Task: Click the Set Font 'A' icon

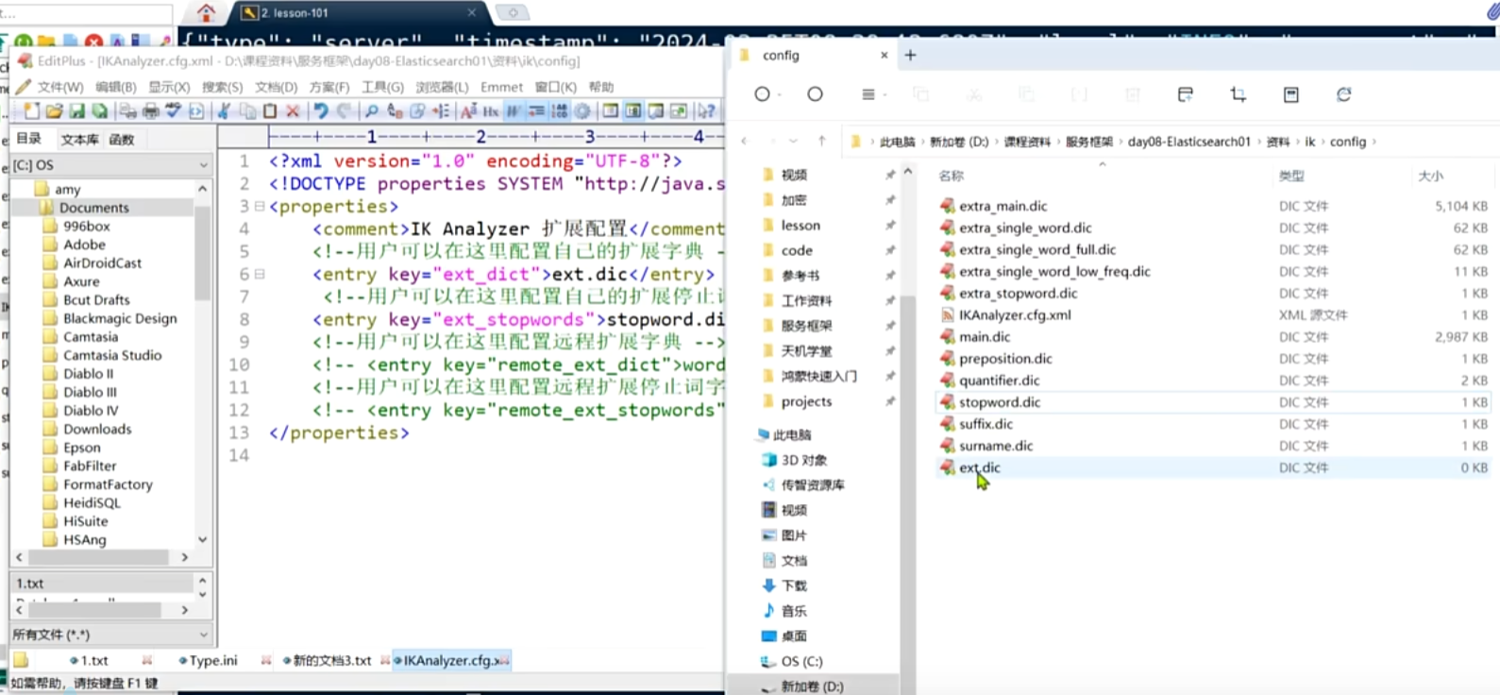Action: [467, 110]
